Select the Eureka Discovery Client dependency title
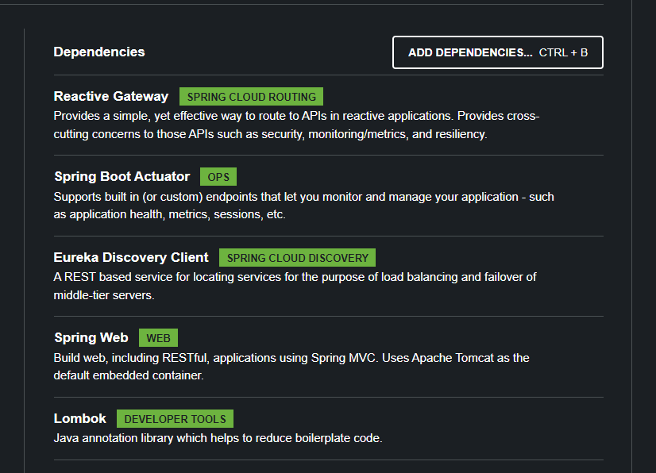Screen dimensions: 656x473 click(131, 257)
